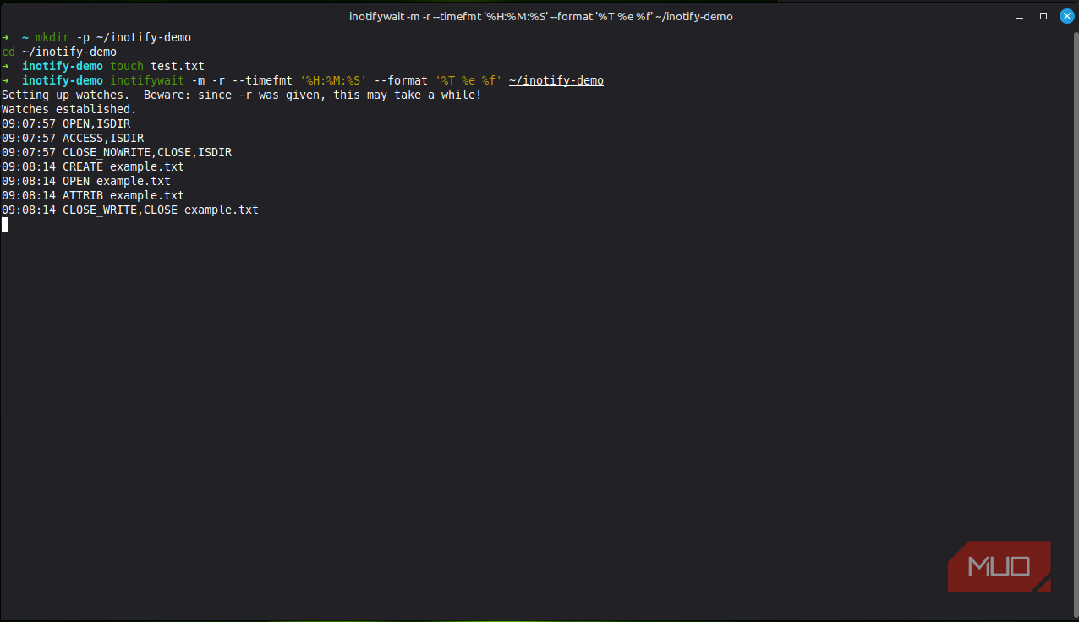Screen dimensions: 1079x622
Task: Click the 'CLOSE_NOWRITE,CLOSE,ISDIR' event line
Action: pyautogui.click(x=117, y=152)
